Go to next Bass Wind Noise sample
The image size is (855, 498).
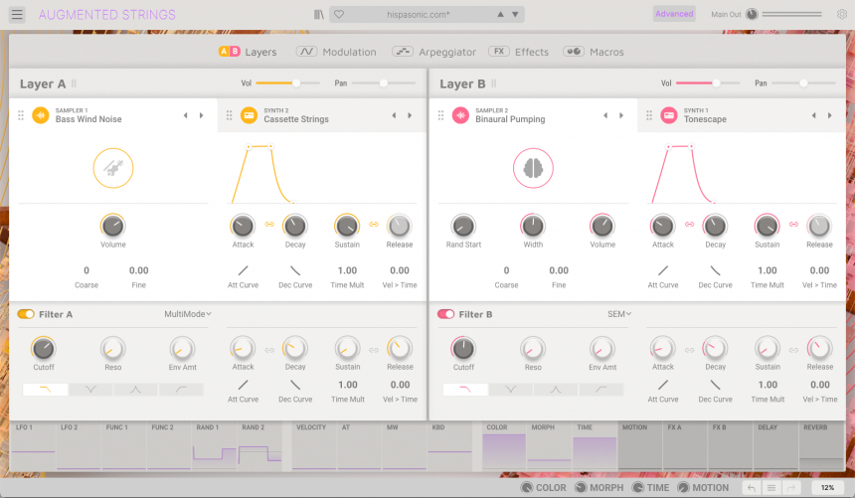[x=201, y=115]
